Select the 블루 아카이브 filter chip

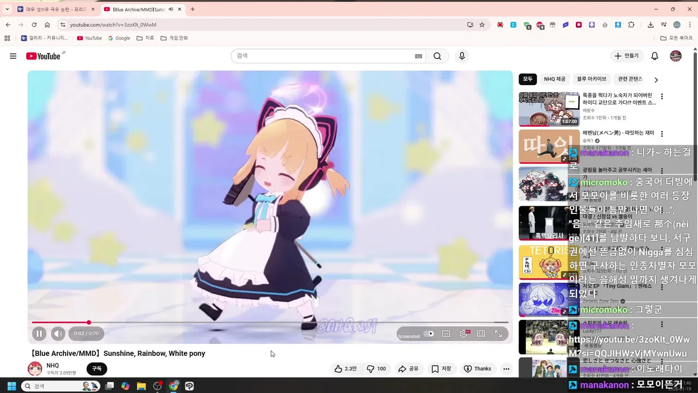tap(592, 79)
